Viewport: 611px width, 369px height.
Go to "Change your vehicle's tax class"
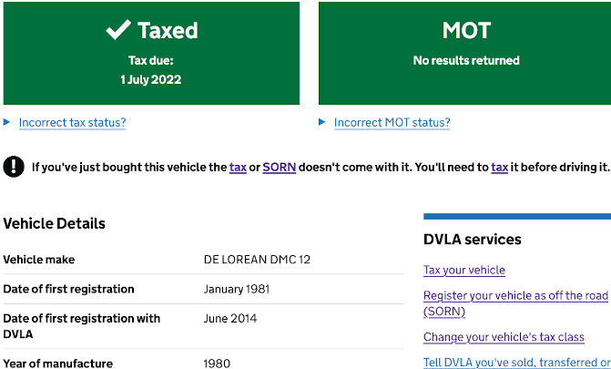coord(504,337)
